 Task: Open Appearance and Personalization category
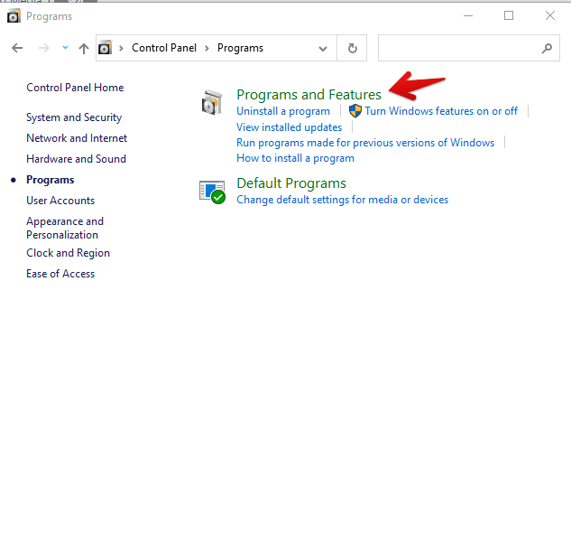[x=65, y=228]
